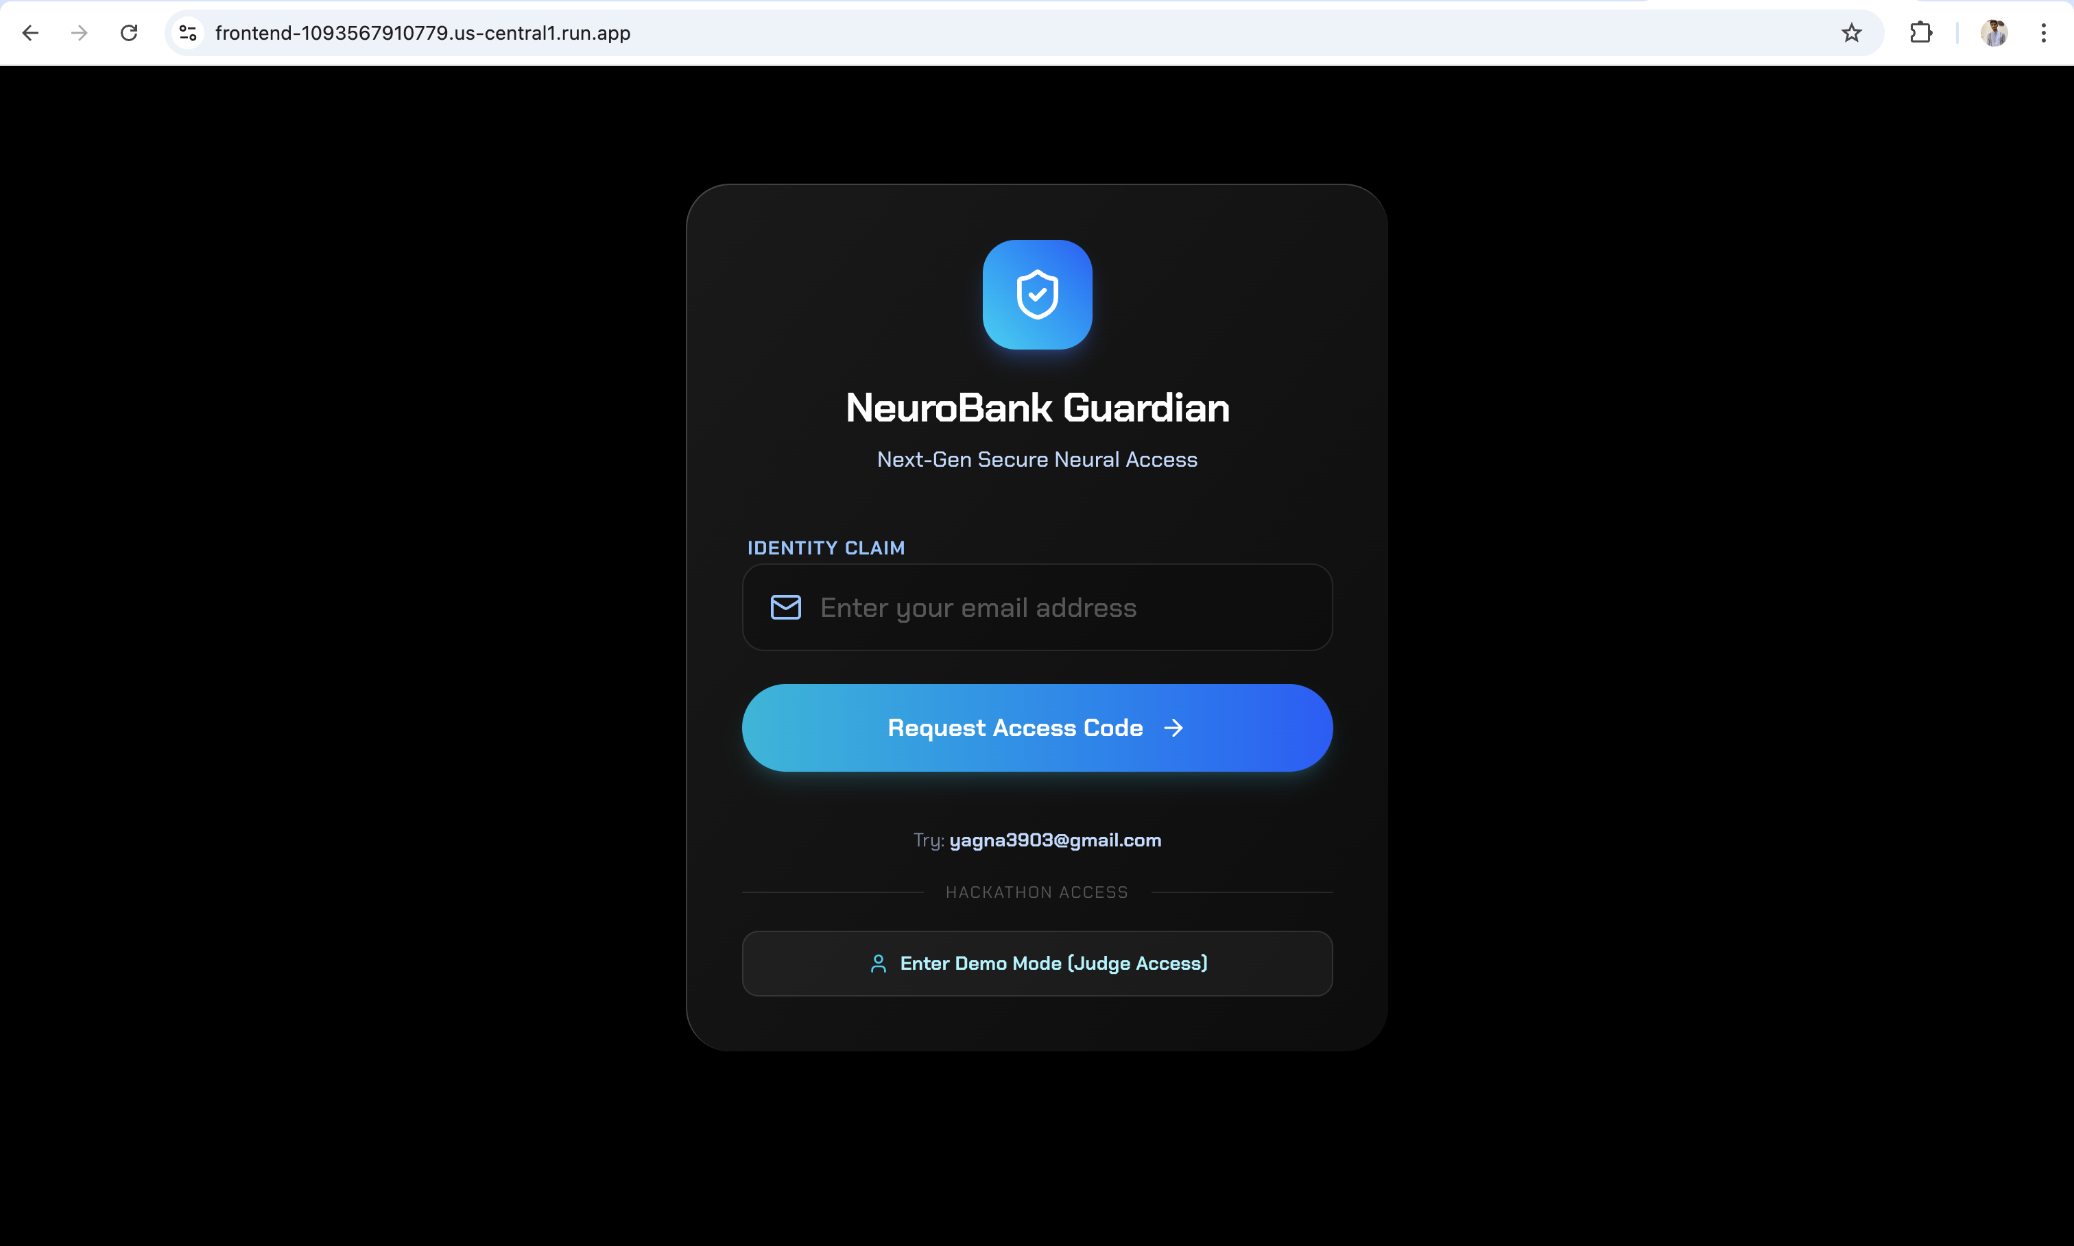The image size is (2074, 1246).
Task: Open the Extensions puzzle icon
Action: (1921, 33)
